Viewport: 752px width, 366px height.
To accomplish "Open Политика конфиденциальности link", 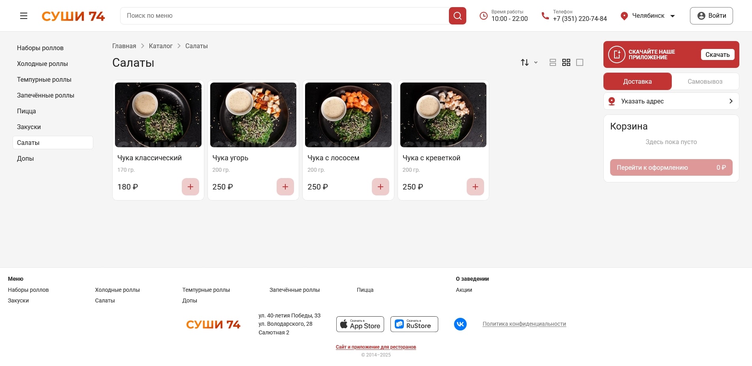I will (x=524, y=324).
